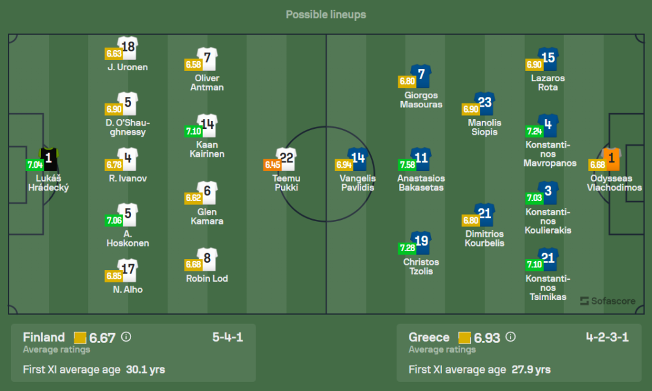The height and width of the screenshot is (391, 652).
Task: Open Vangelis Pavlidis's number 14 blue jersey
Action: click(x=358, y=159)
